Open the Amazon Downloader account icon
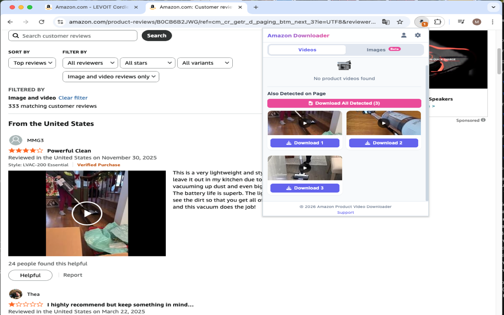This screenshot has width=504, height=315. 404,35
